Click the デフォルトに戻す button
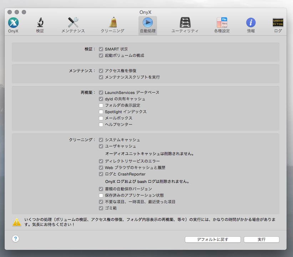The height and width of the screenshot is (257, 293). pos(213,240)
